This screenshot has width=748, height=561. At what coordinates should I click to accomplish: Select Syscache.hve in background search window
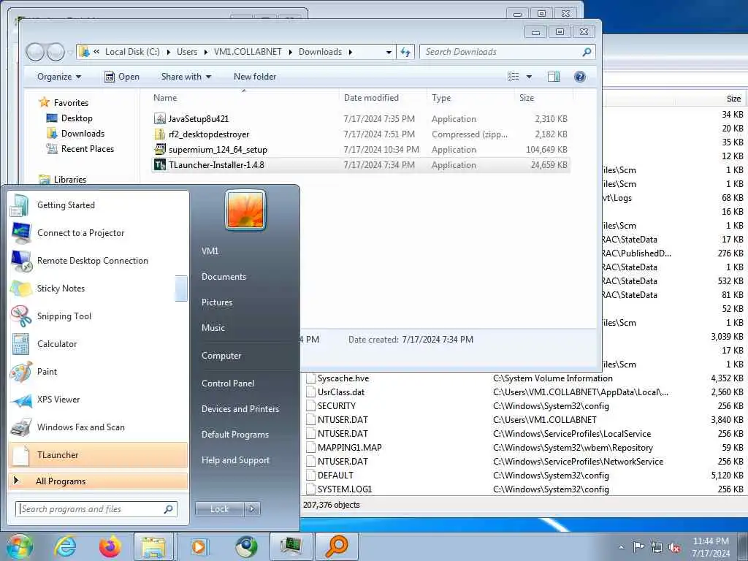pos(343,378)
